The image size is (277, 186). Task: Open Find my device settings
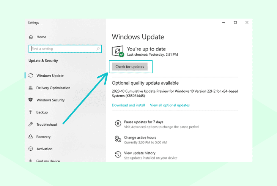pyautogui.click(x=48, y=161)
